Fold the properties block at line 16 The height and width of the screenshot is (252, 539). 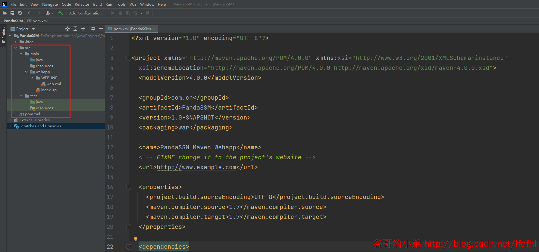coord(129,187)
